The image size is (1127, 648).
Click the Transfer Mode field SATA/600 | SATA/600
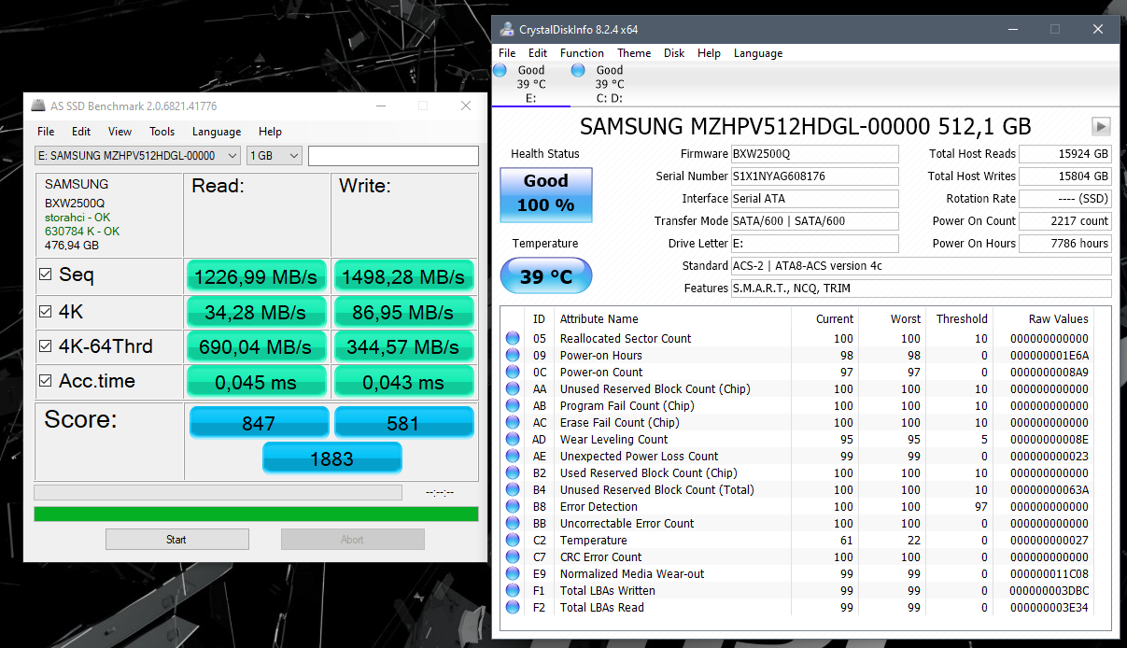814,220
